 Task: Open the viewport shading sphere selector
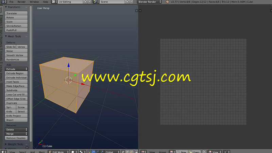point(74,152)
